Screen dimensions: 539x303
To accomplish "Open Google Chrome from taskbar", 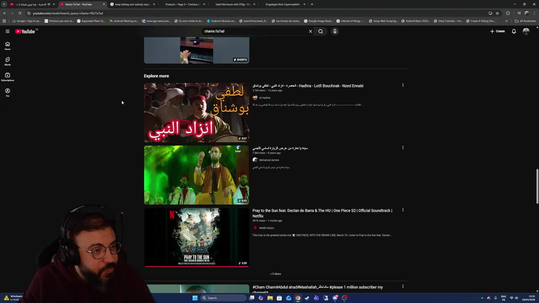I will click(298, 298).
